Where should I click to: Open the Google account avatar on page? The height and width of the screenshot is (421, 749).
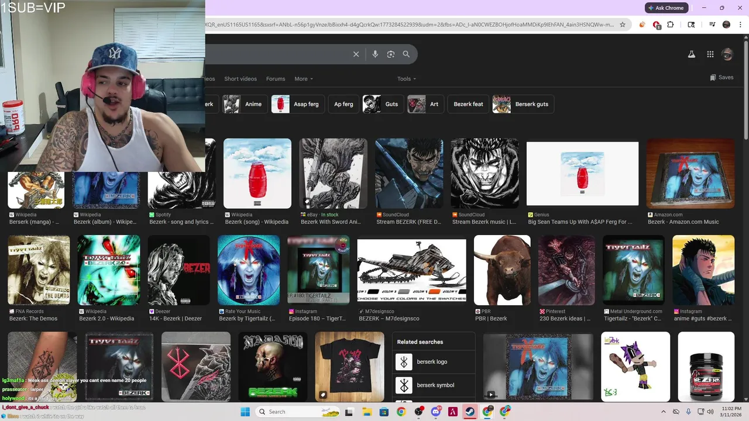tap(727, 54)
